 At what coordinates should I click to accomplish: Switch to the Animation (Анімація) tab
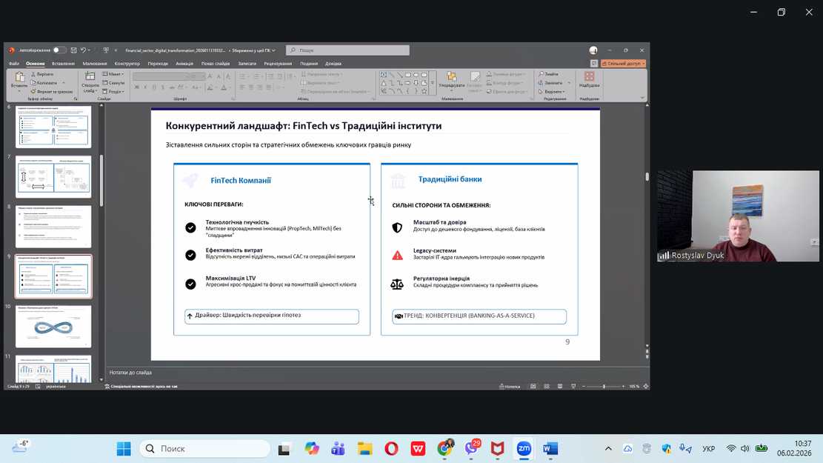point(184,64)
